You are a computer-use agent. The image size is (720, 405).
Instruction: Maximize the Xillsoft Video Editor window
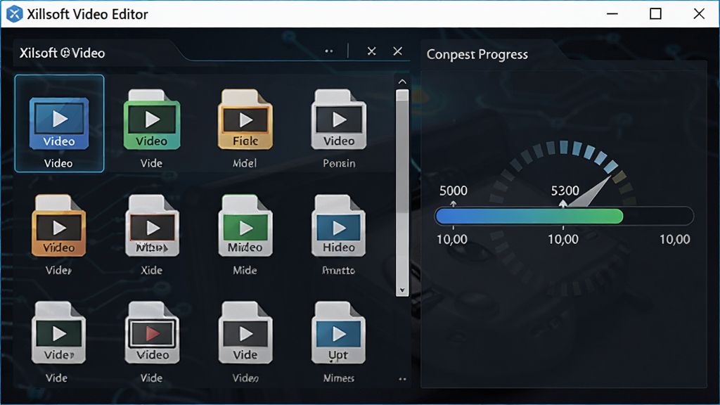coord(656,14)
